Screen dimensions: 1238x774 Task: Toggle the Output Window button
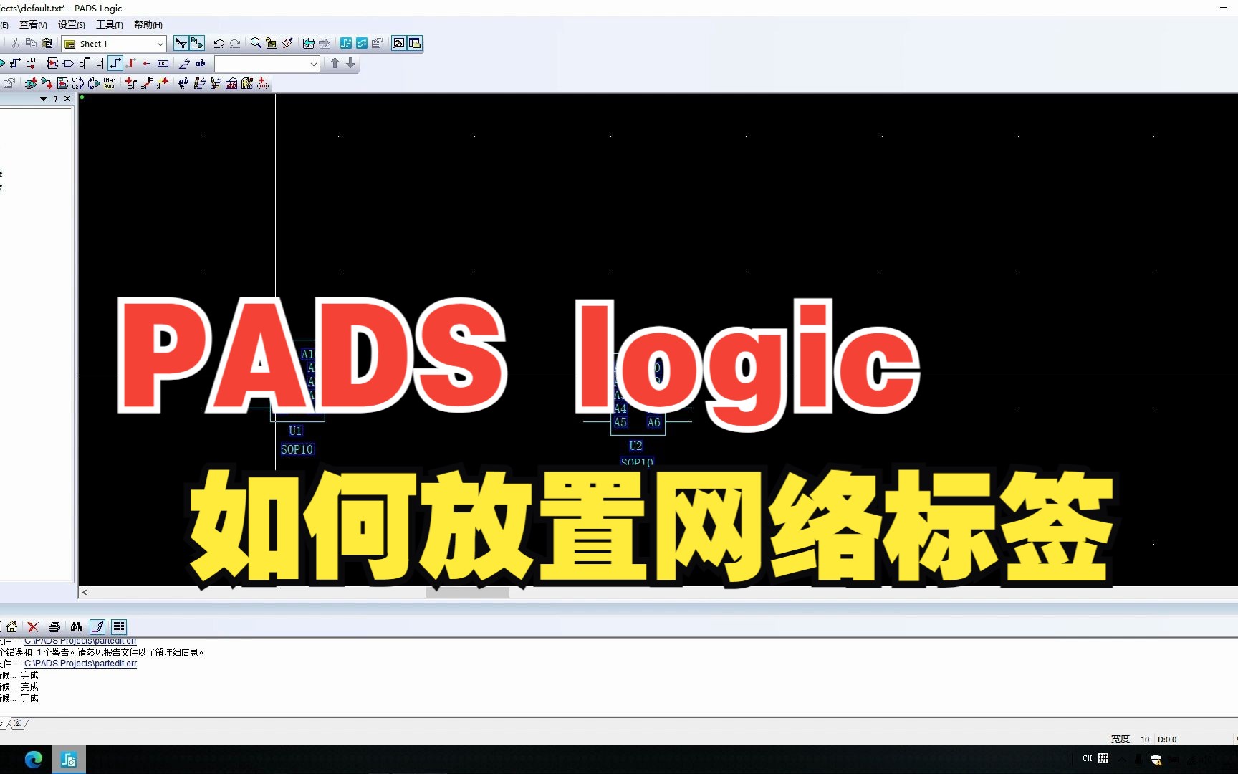pyautogui.click(x=399, y=43)
